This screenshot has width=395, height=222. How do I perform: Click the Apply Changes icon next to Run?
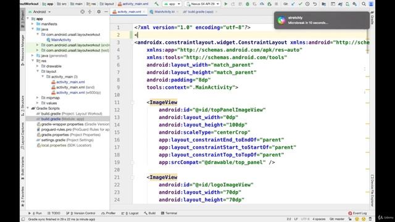point(233,4)
